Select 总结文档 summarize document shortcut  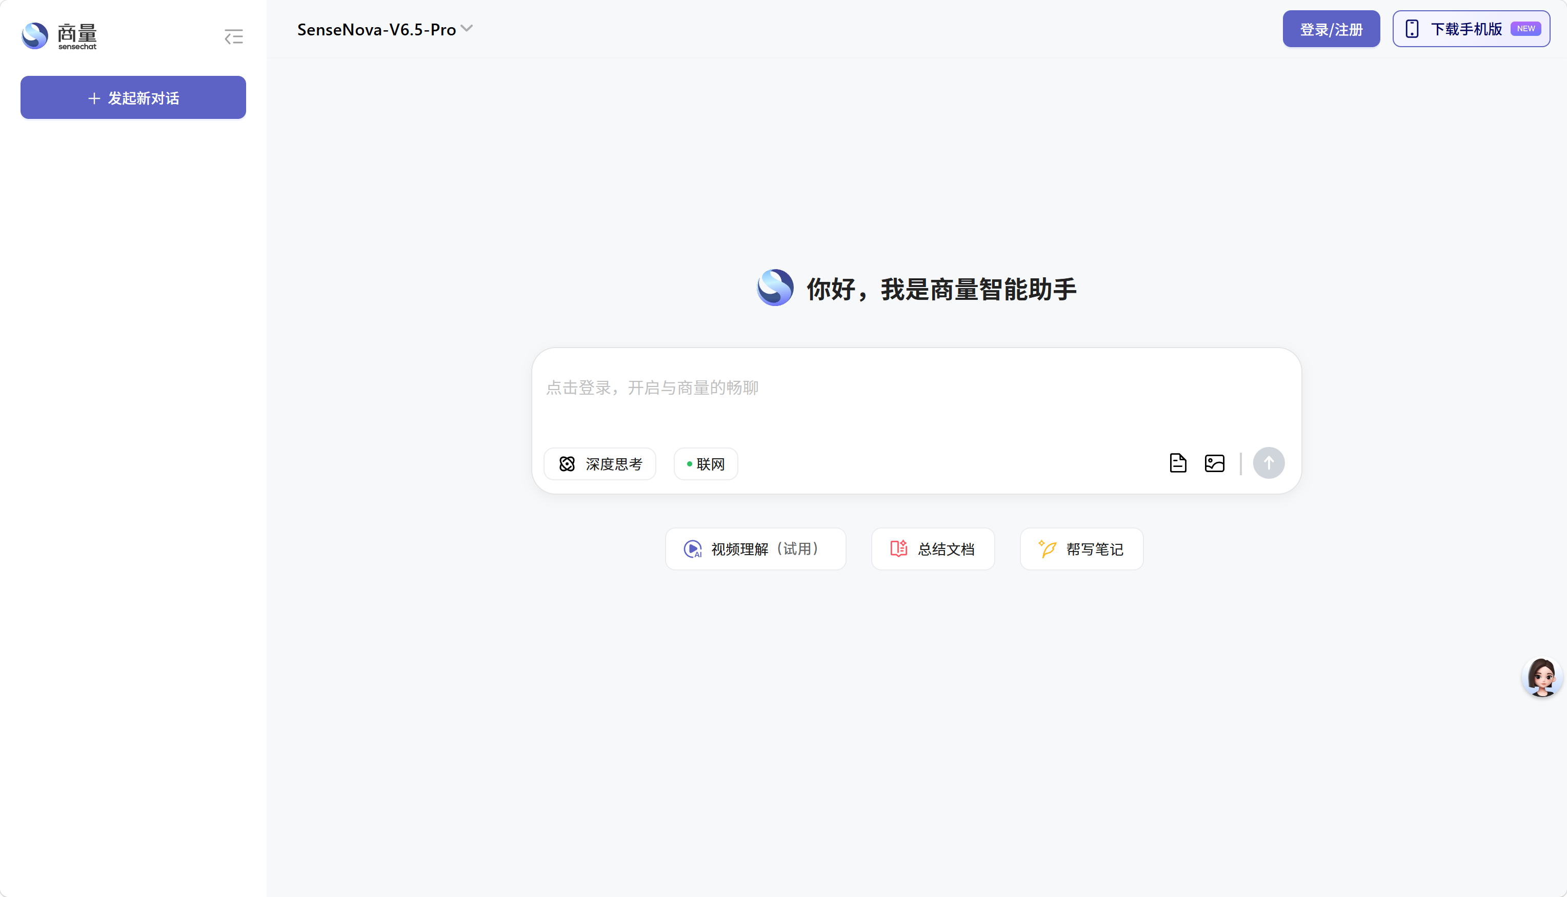[x=932, y=548]
